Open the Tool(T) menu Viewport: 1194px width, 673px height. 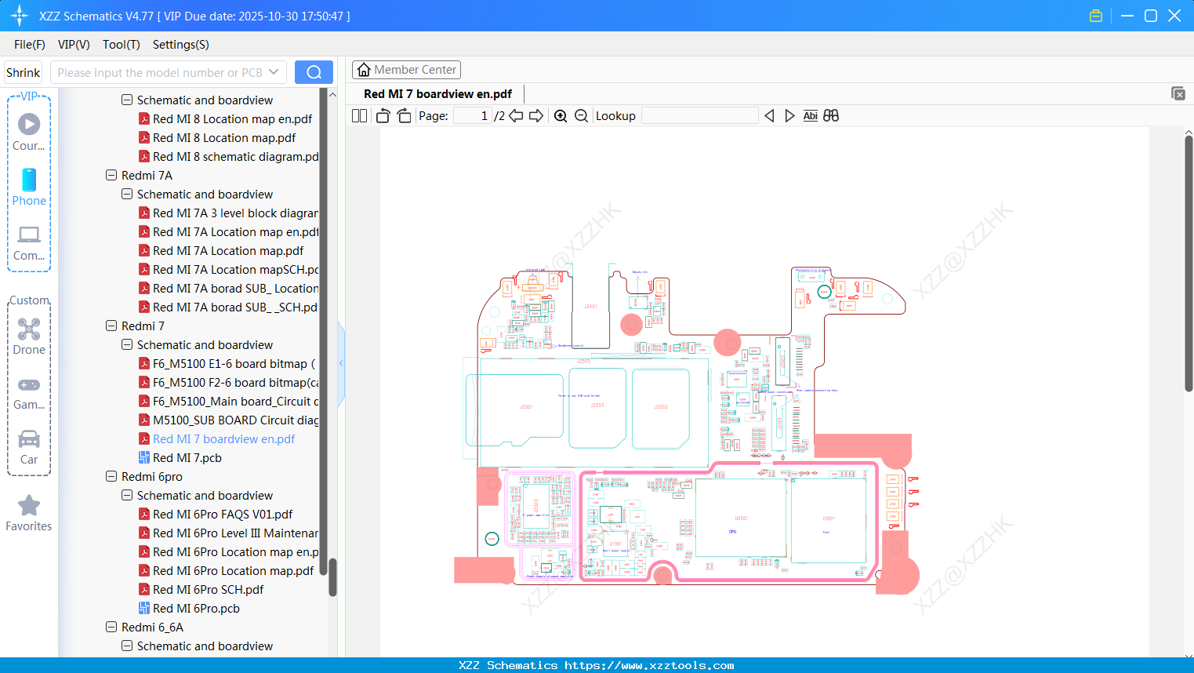[x=122, y=45]
